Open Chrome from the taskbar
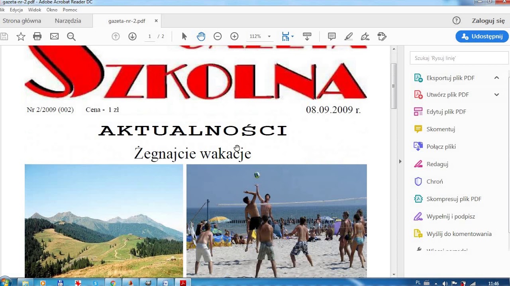This screenshot has width=510, height=286. point(113,283)
